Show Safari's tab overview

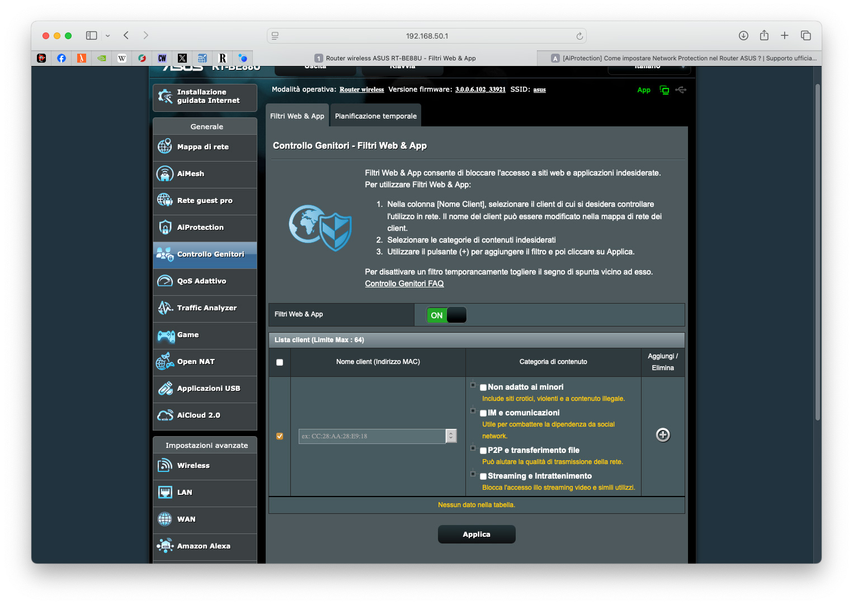806,36
